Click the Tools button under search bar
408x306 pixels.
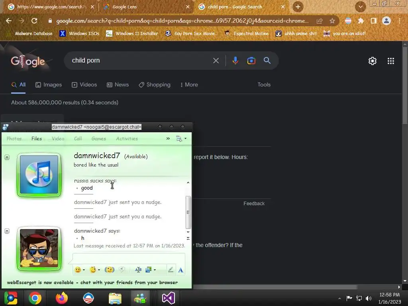(x=264, y=84)
